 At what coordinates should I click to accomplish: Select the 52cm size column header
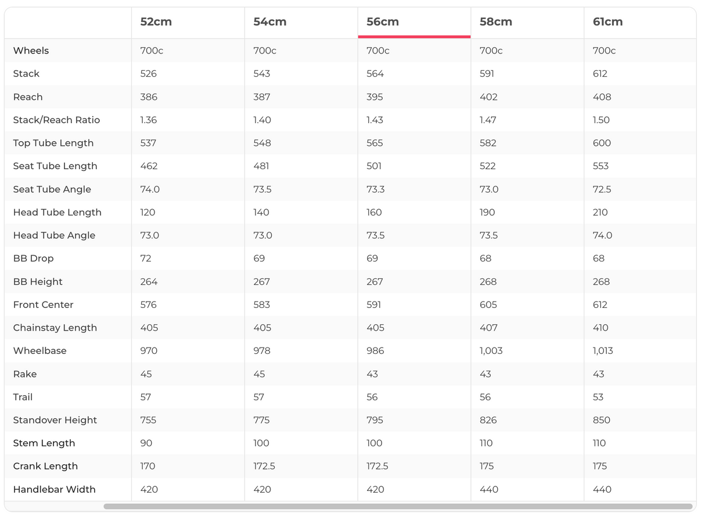156,22
